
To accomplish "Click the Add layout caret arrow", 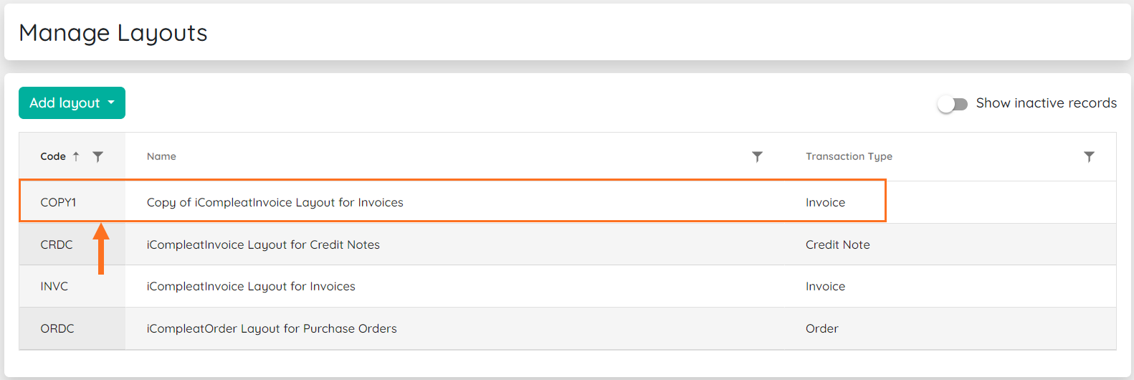I will 111,103.
